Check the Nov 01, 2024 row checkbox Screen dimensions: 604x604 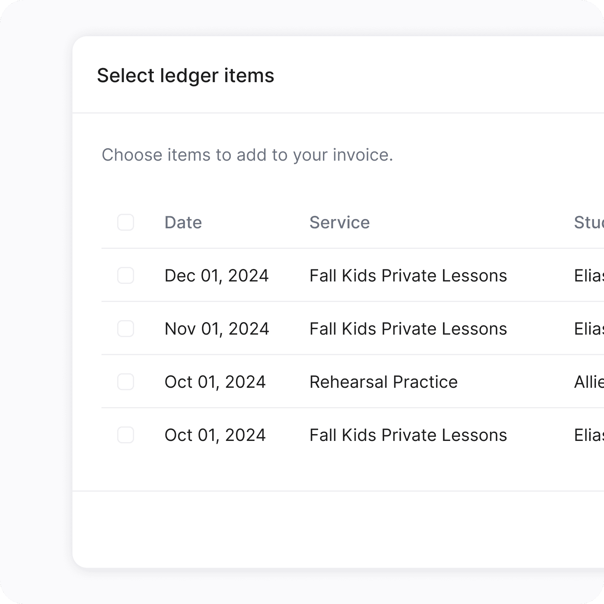click(126, 329)
